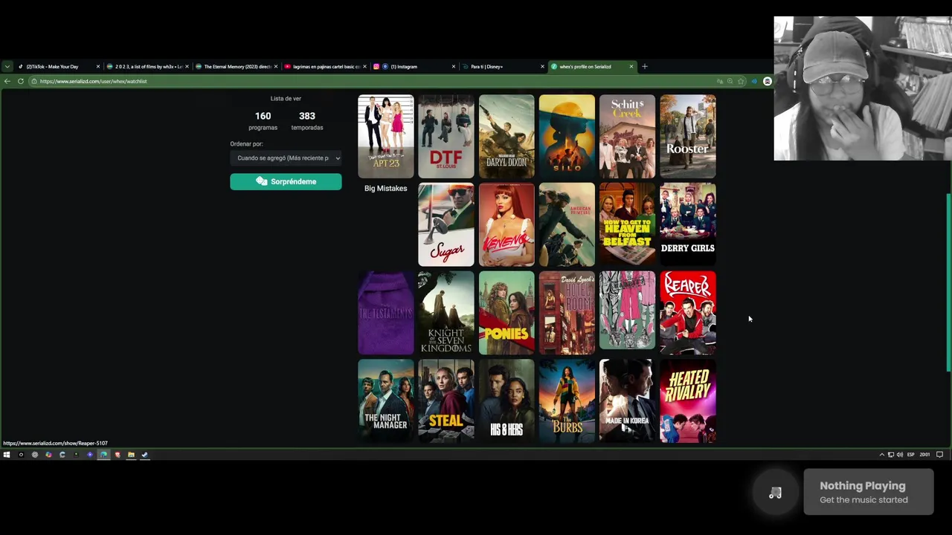
Task: Open the Kevener show poster
Action: (x=506, y=224)
